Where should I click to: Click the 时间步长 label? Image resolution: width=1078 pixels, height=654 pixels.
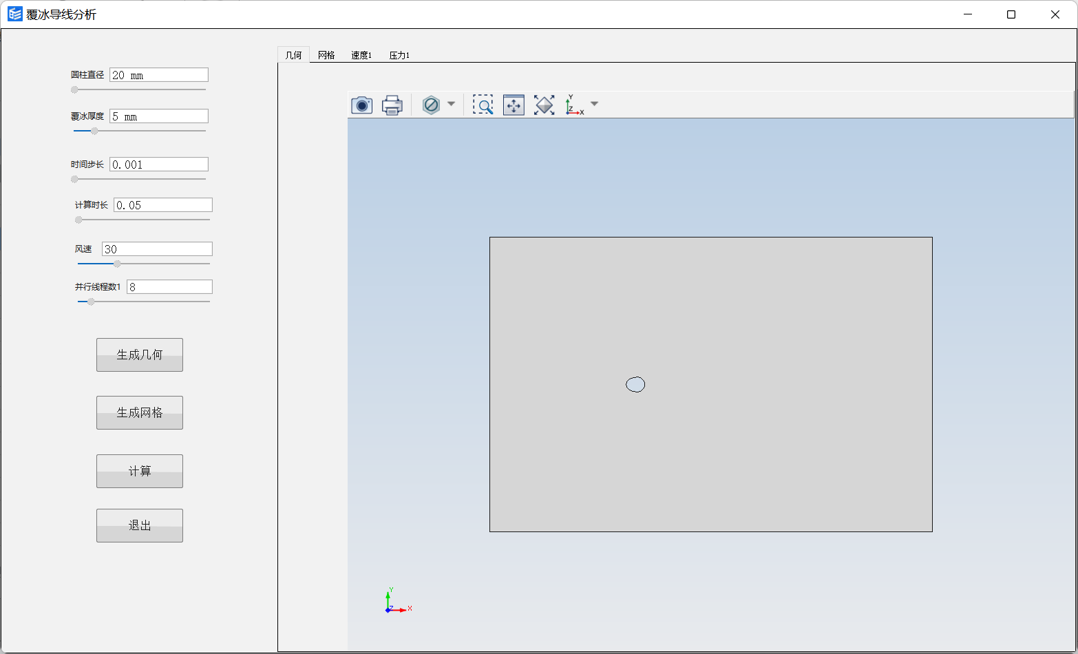click(87, 165)
